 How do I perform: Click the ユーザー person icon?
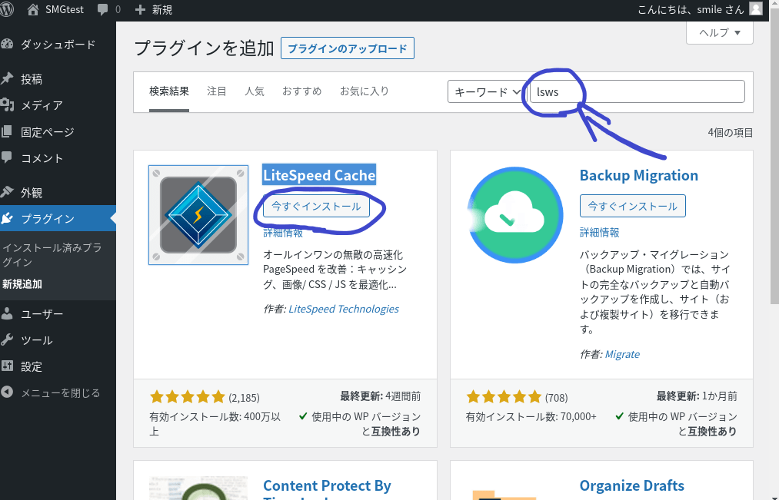pos(7,313)
